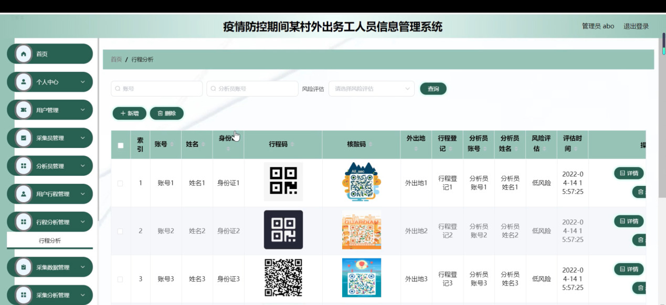This screenshot has height=305, width=666.
Task: Open 详情 for row 账号3
Action: click(x=629, y=269)
